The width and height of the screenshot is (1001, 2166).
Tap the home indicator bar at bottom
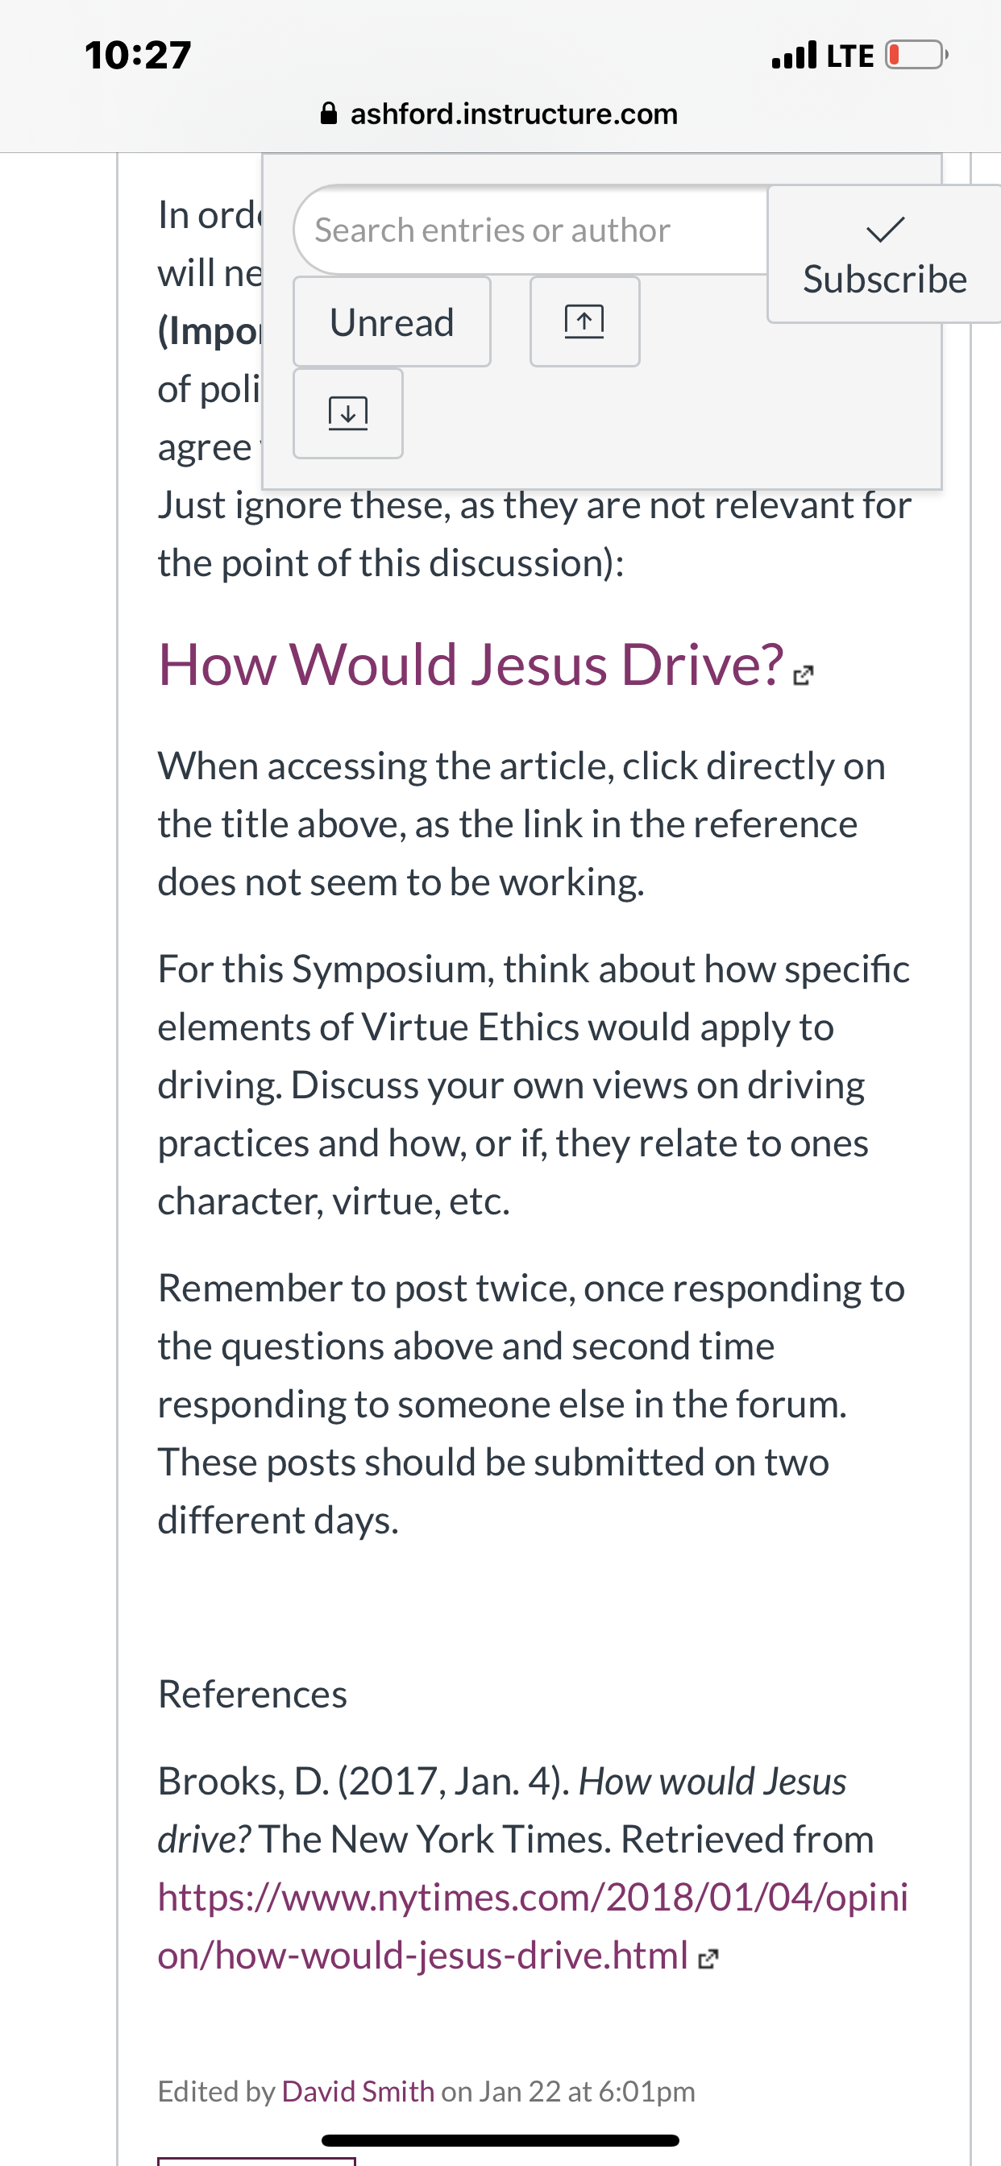[500, 2140]
